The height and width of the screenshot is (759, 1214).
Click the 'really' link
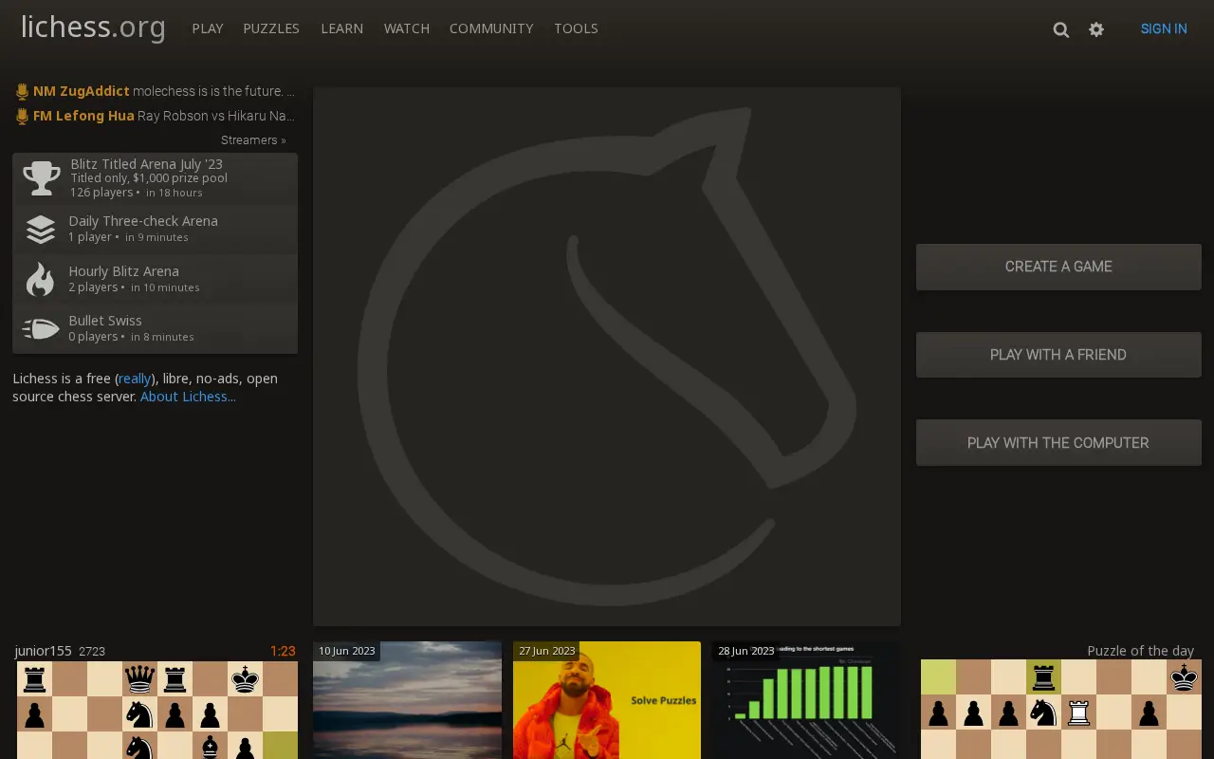click(135, 379)
